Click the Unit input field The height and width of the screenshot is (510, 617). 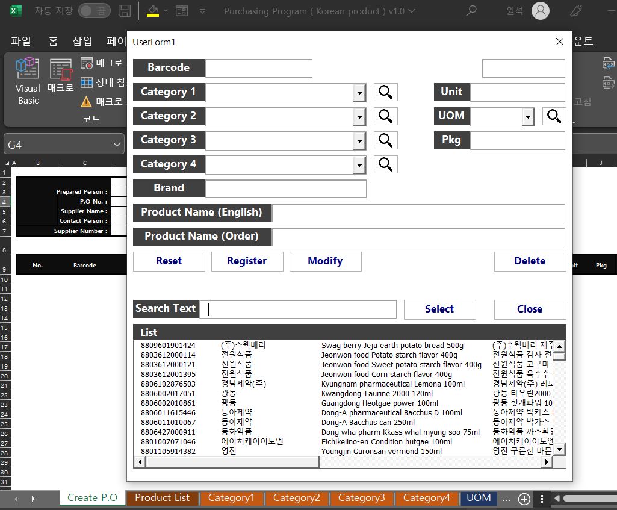pos(518,93)
